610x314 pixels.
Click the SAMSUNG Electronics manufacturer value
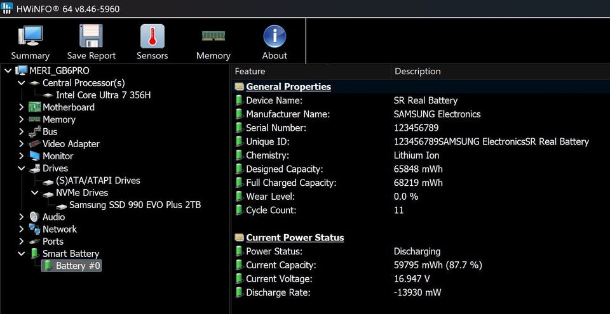(437, 114)
